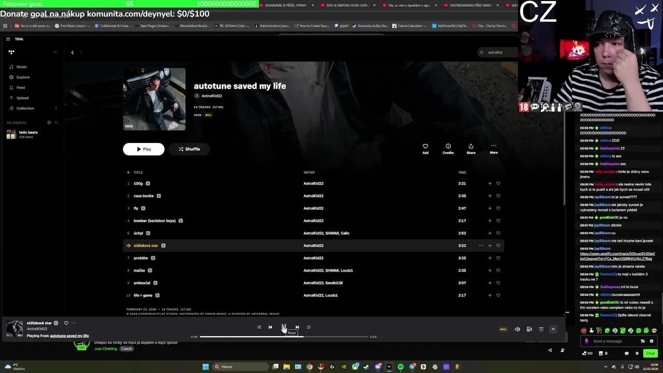Select the track bomber (backdoor boys)
The width and height of the screenshot is (663, 373).
[x=154, y=221]
